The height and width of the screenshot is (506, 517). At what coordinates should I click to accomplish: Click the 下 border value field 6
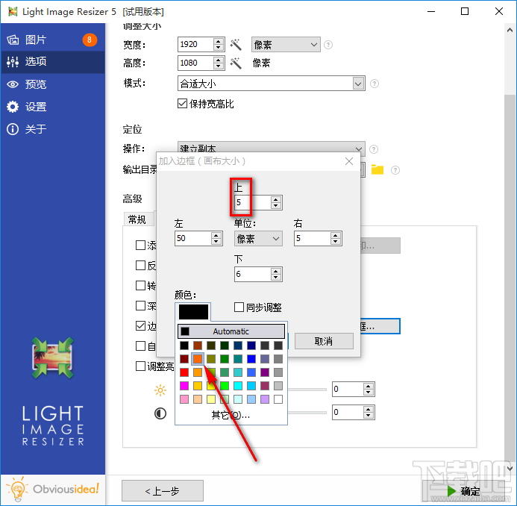253,274
